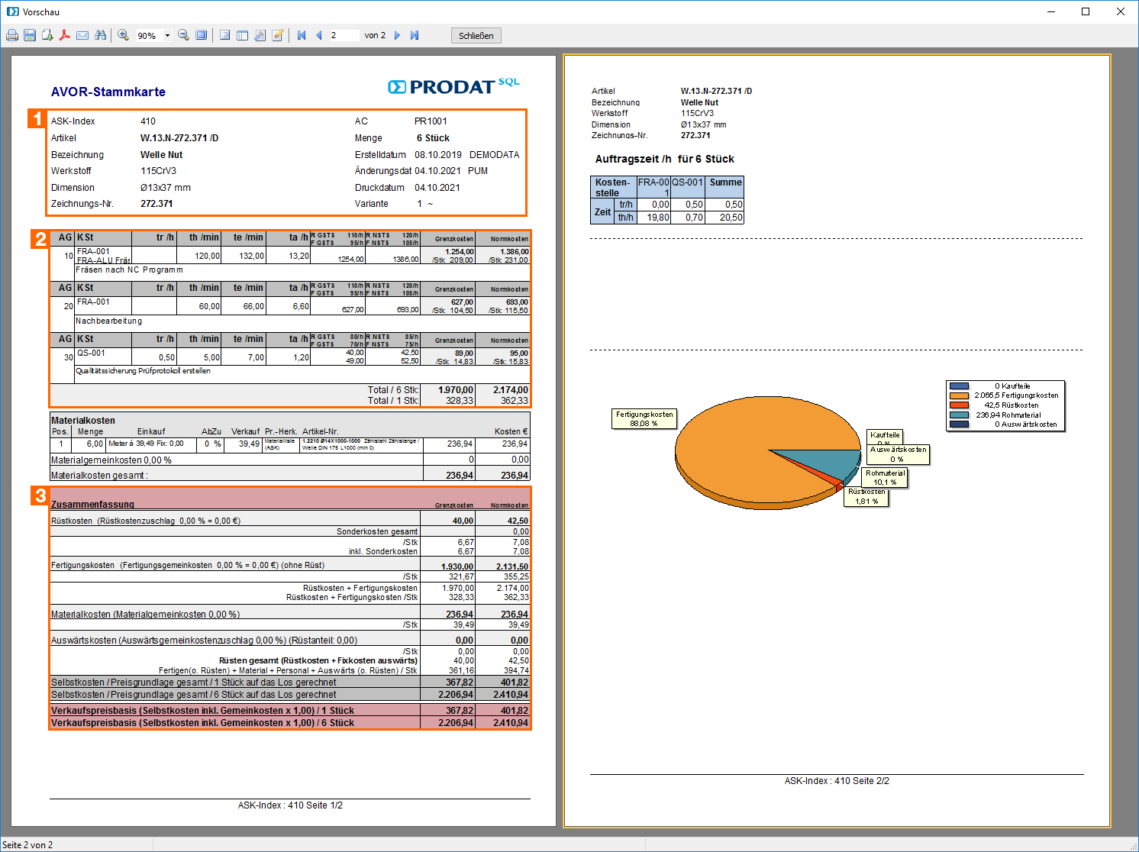The width and height of the screenshot is (1139, 852).
Task: Click the Druckdatum value 04.10.2021
Action: (x=437, y=188)
